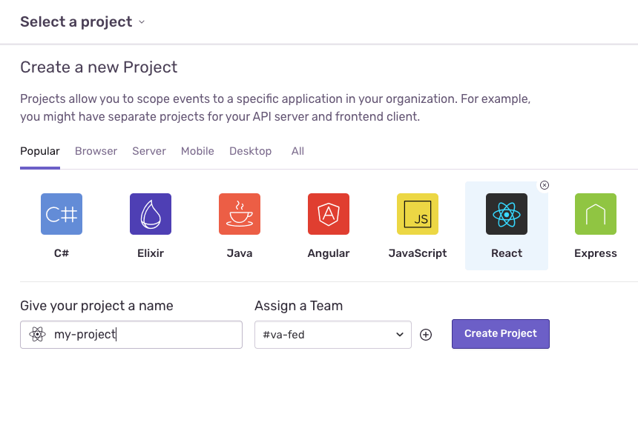Click the Java label text
The width and height of the screenshot is (638, 428).
point(240,253)
